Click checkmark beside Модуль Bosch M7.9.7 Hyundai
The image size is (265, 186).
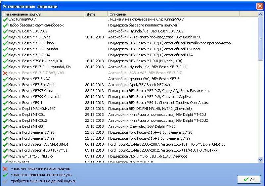pos(5,49)
